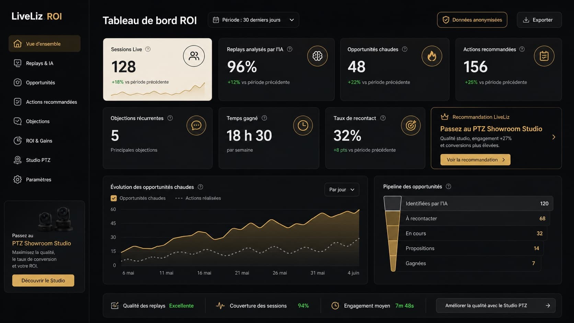Image resolution: width=574 pixels, height=323 pixels.
Task: Expand recommendation with the right chevron arrow
Action: (x=553, y=137)
